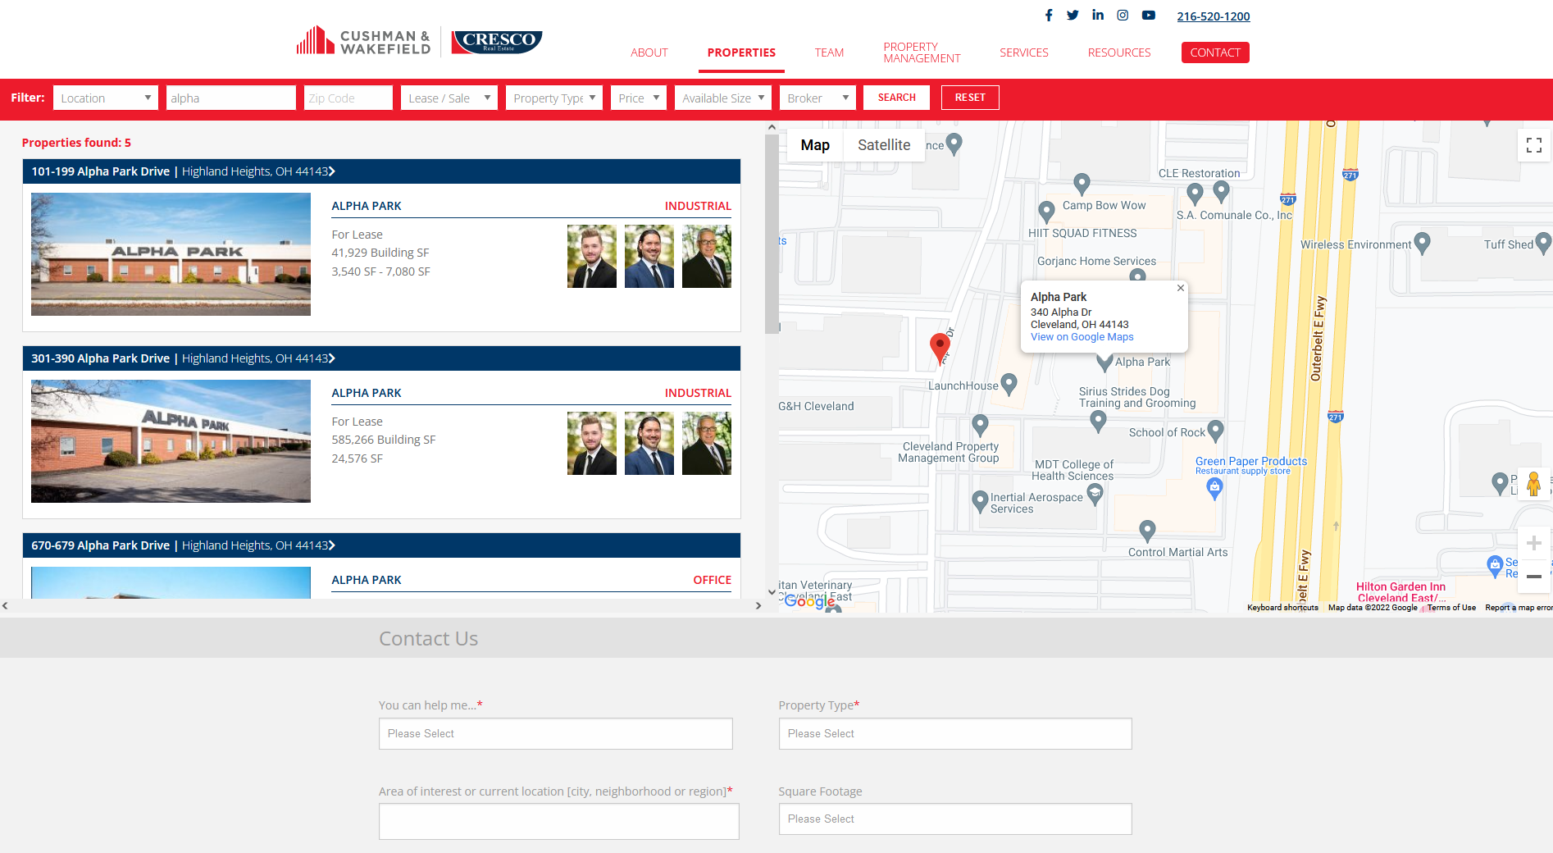1553x853 pixels.
Task: Open PROPERTY MANAGEMENT menu
Action: [922, 52]
